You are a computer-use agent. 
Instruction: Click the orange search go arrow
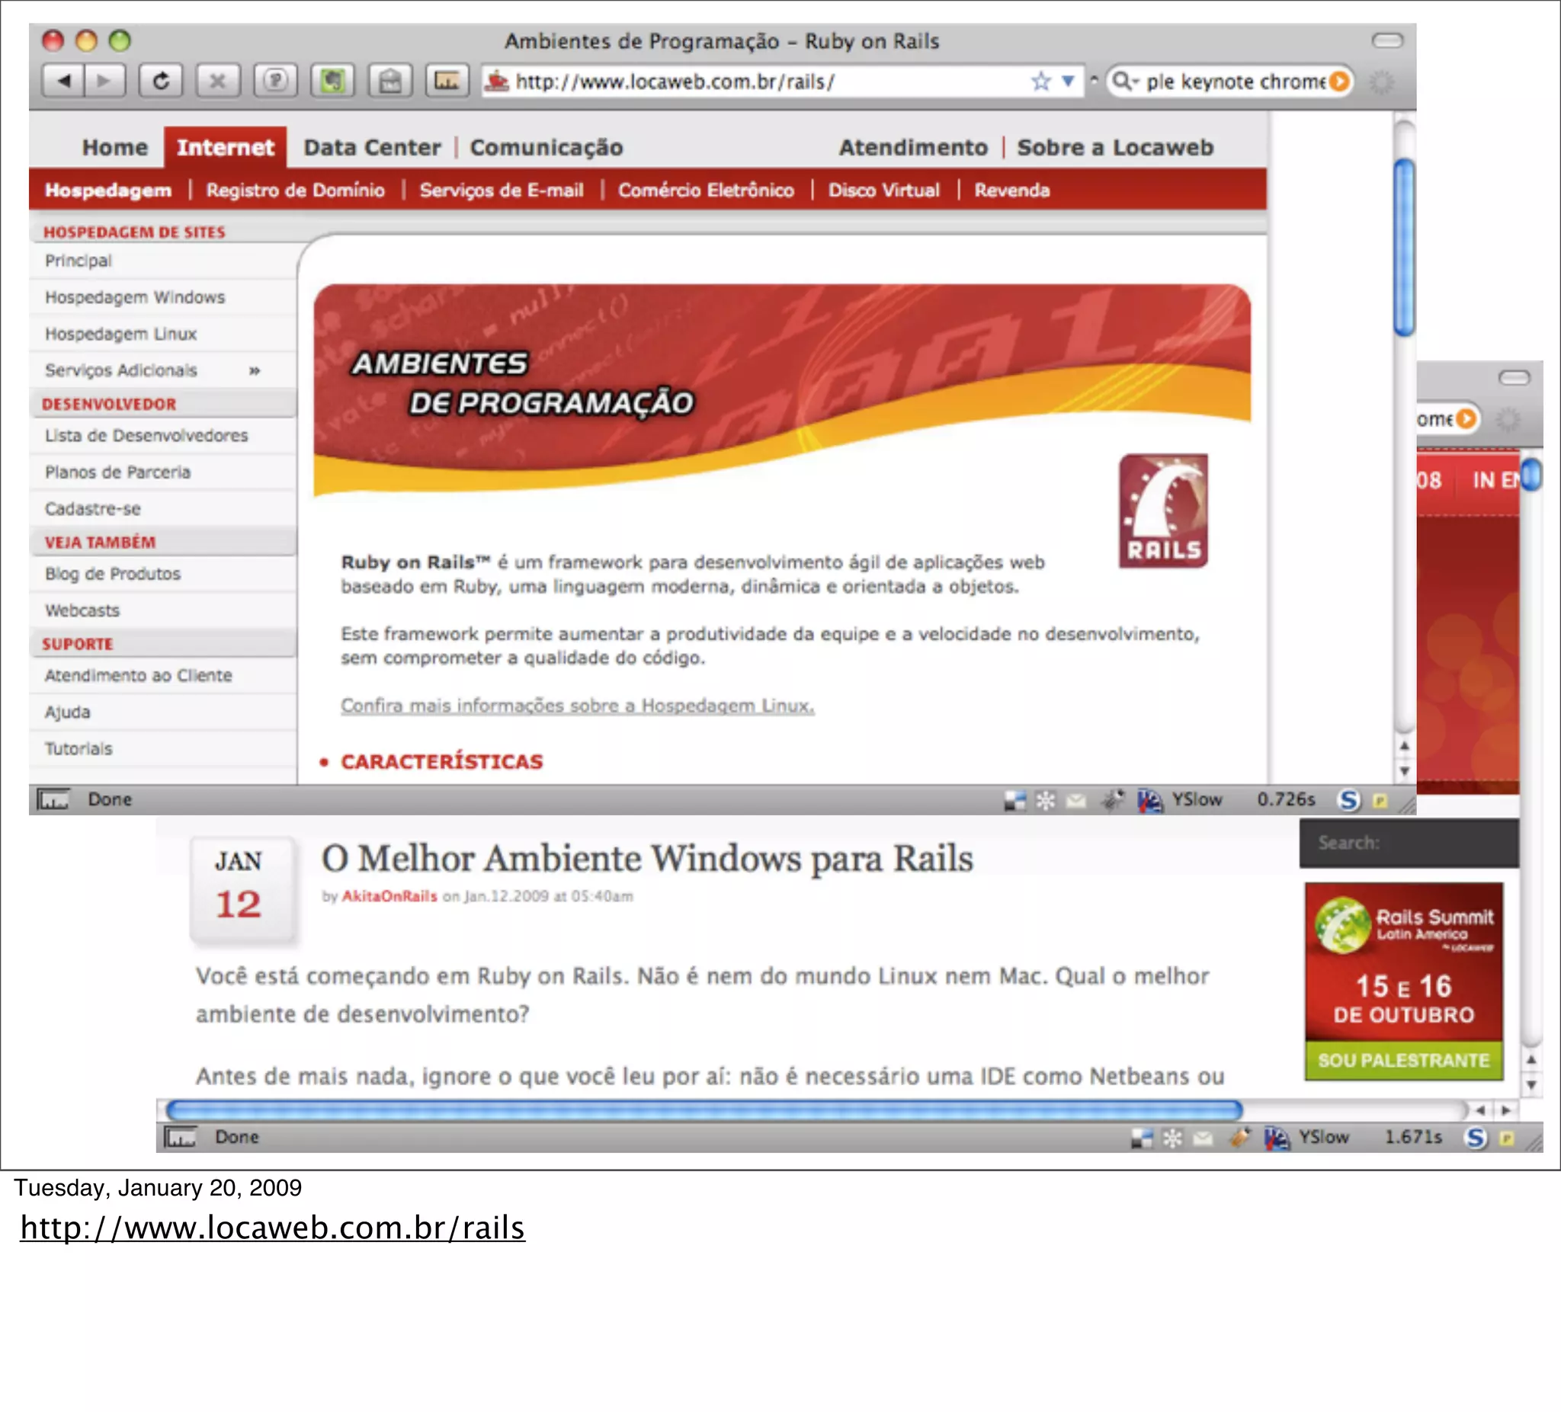point(1339,82)
